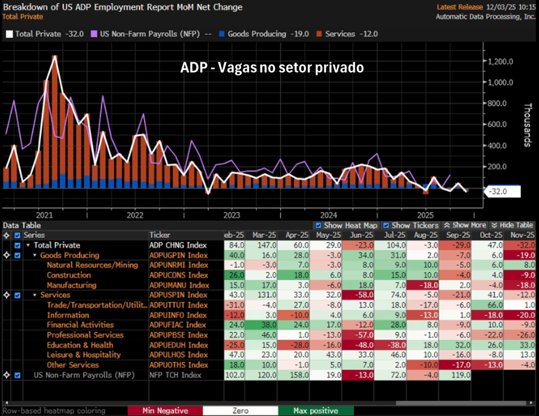Click the white Total Private legend marker
The width and height of the screenshot is (539, 416).
pos(9,34)
